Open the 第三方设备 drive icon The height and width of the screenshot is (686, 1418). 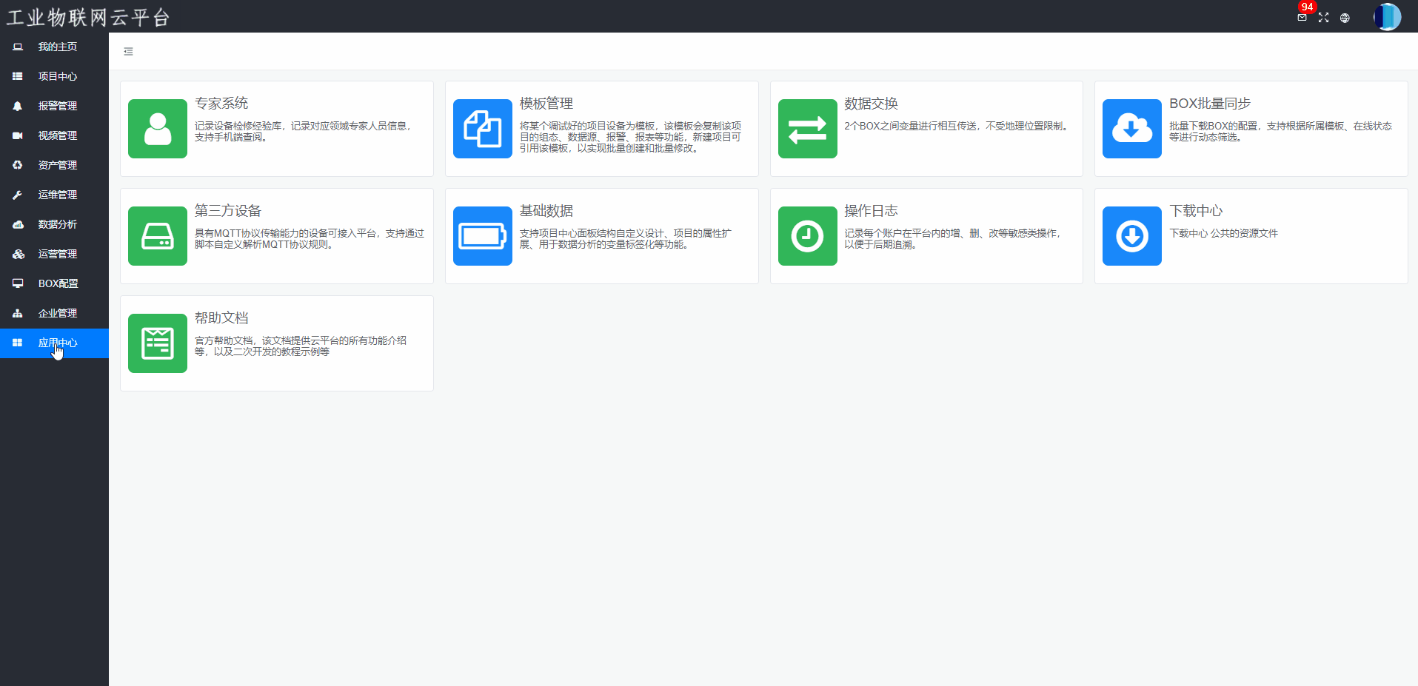[157, 236]
